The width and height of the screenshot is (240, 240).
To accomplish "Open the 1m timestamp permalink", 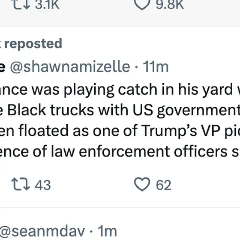I will [107, 231].
